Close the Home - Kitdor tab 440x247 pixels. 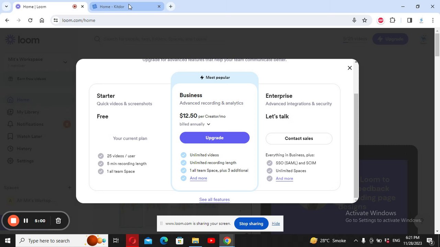coord(159,7)
